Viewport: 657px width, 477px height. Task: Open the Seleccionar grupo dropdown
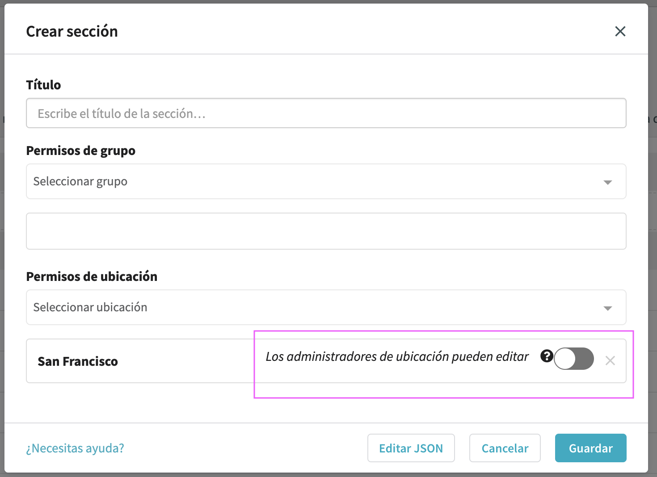[326, 181]
